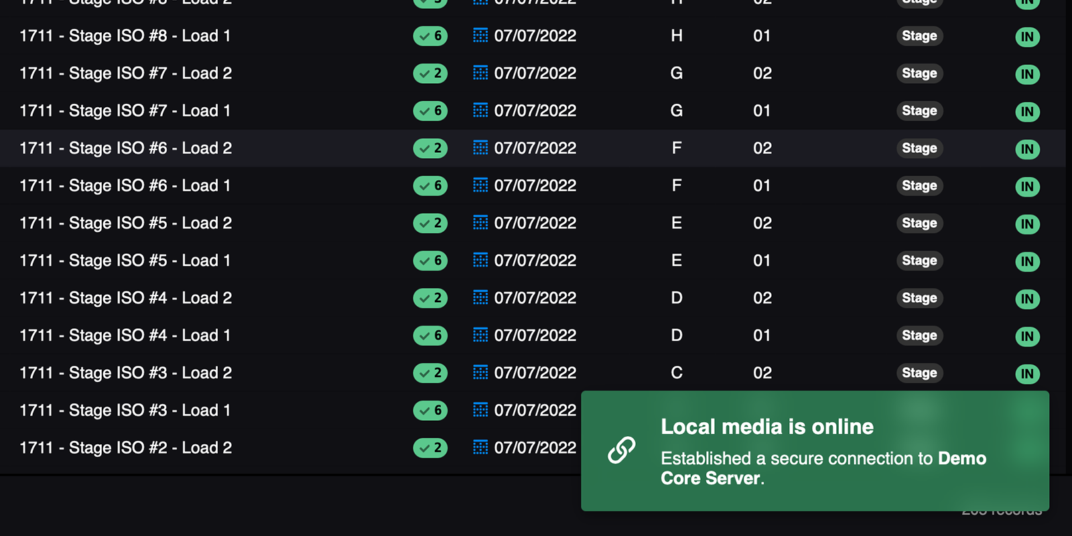This screenshot has height=536, width=1072.
Task: Click reel letter D on Stage ISO #4 Load 1
Action: pyautogui.click(x=677, y=336)
